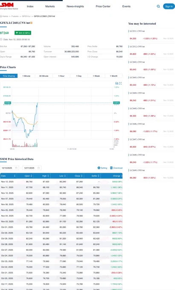Open the Price Center menu
The image size is (175, 290).
pyautogui.click(x=103, y=6)
